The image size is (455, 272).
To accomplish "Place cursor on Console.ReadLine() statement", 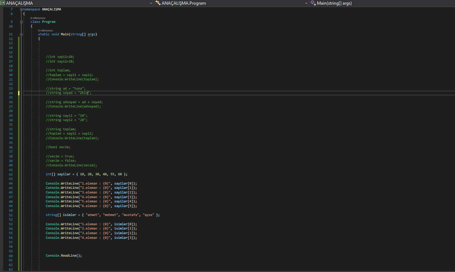I will click(x=64, y=256).
